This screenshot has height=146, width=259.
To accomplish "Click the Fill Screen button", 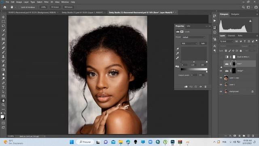I will coord(68,7).
